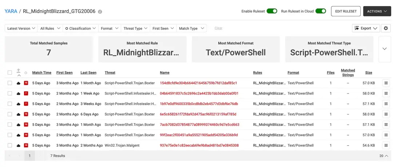Click red risk badge 10 in 154d8cfd9e304b66 row
Viewport: 396px width, 167px height.
pyautogui.click(x=26, y=83)
